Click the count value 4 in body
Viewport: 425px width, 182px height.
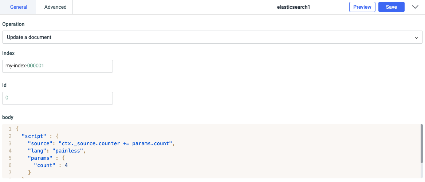tap(66, 165)
